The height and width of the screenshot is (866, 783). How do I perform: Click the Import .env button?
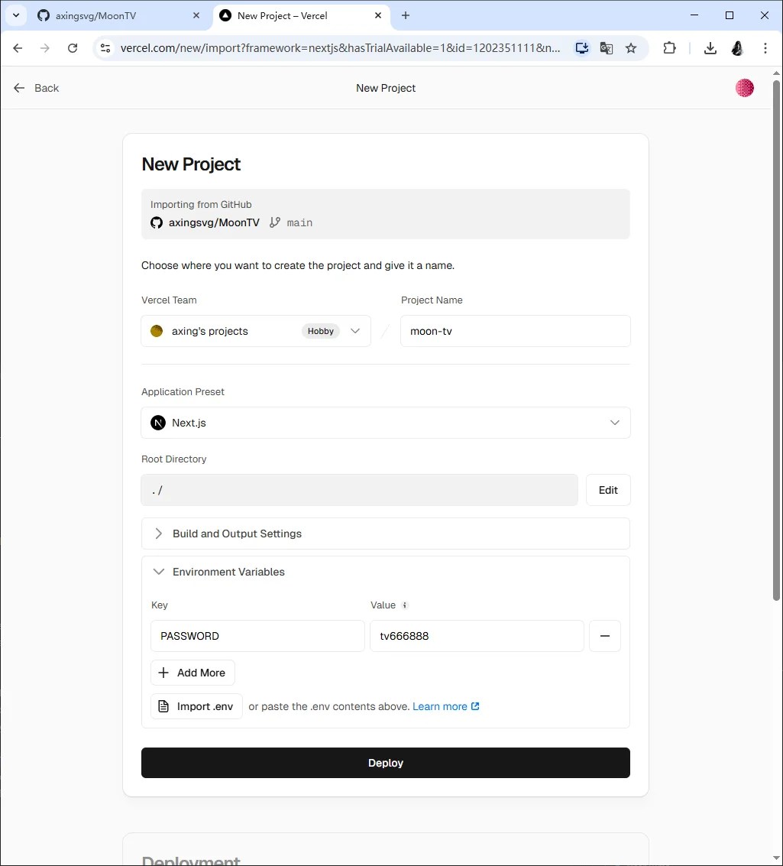(x=196, y=706)
